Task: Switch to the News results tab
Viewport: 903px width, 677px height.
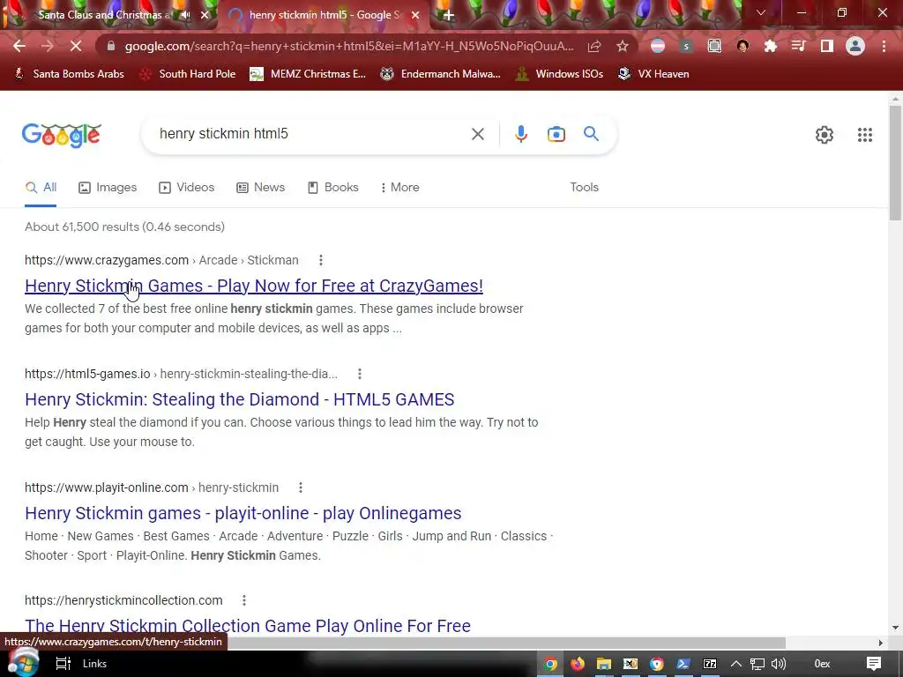Action: (x=261, y=188)
